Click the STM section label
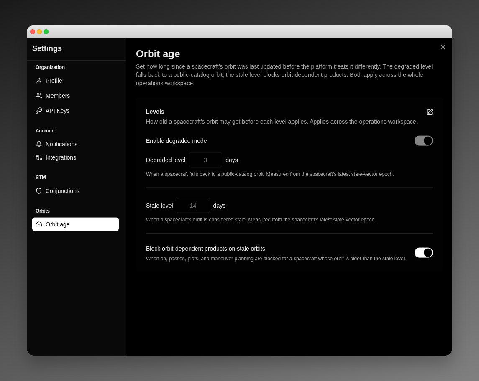 41,178
